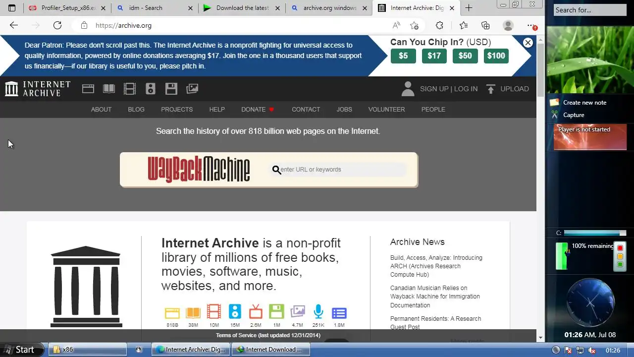The width and height of the screenshot is (634, 357).
Task: Click the TV icon labeled 2.6M
Action: pyautogui.click(x=256, y=312)
